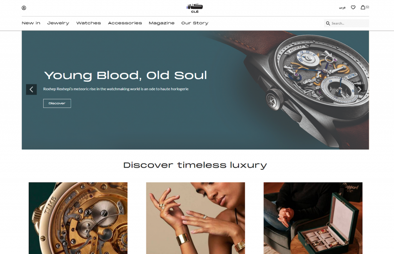This screenshot has width=394, height=254.
Task: Go to the Magazine page
Action: tap(162, 23)
